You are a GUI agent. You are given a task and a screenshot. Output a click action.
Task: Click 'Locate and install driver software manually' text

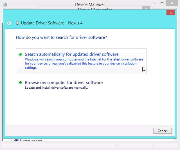[x=56, y=88]
